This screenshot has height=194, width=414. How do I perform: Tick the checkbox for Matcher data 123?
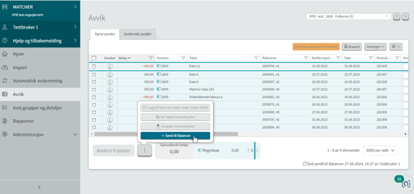(94, 89)
